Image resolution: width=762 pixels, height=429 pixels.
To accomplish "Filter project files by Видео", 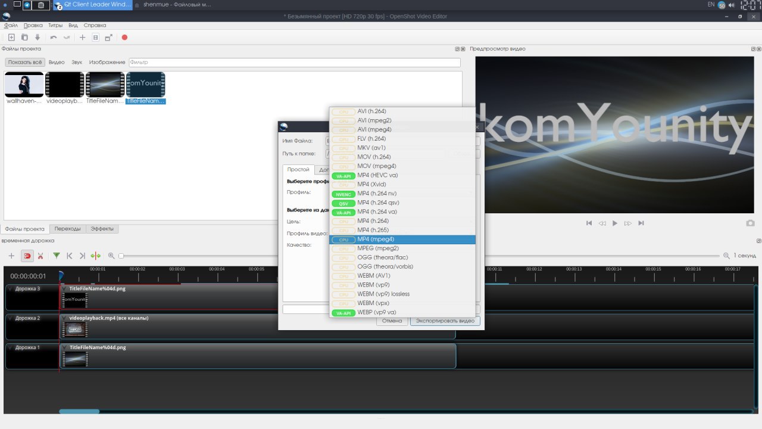I will coord(57,62).
